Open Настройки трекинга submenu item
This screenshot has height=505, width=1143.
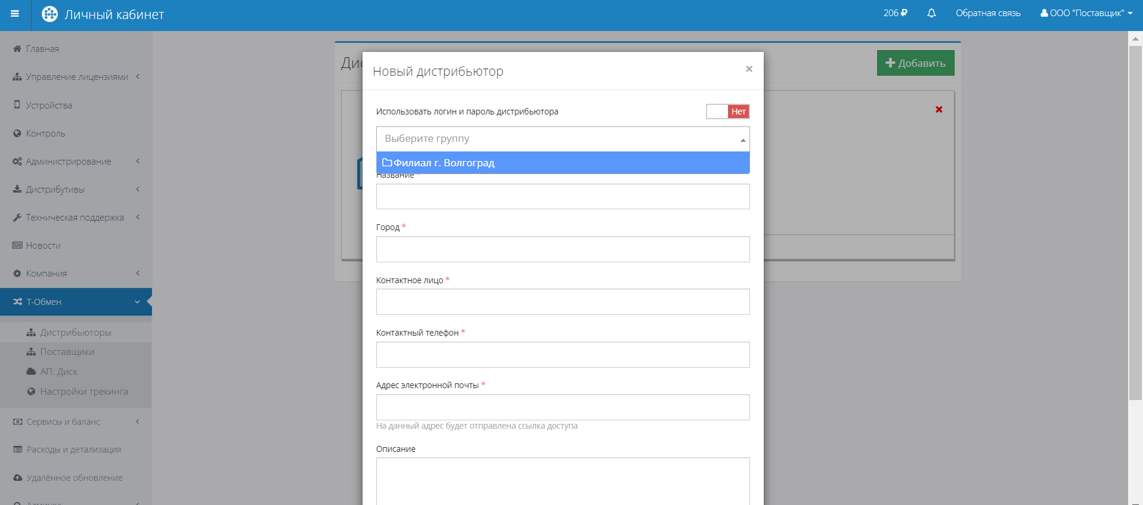pos(83,392)
